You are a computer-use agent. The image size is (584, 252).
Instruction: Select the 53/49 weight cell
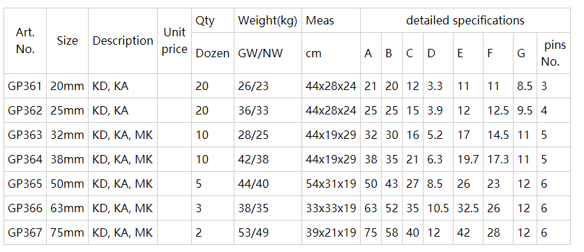(268, 232)
